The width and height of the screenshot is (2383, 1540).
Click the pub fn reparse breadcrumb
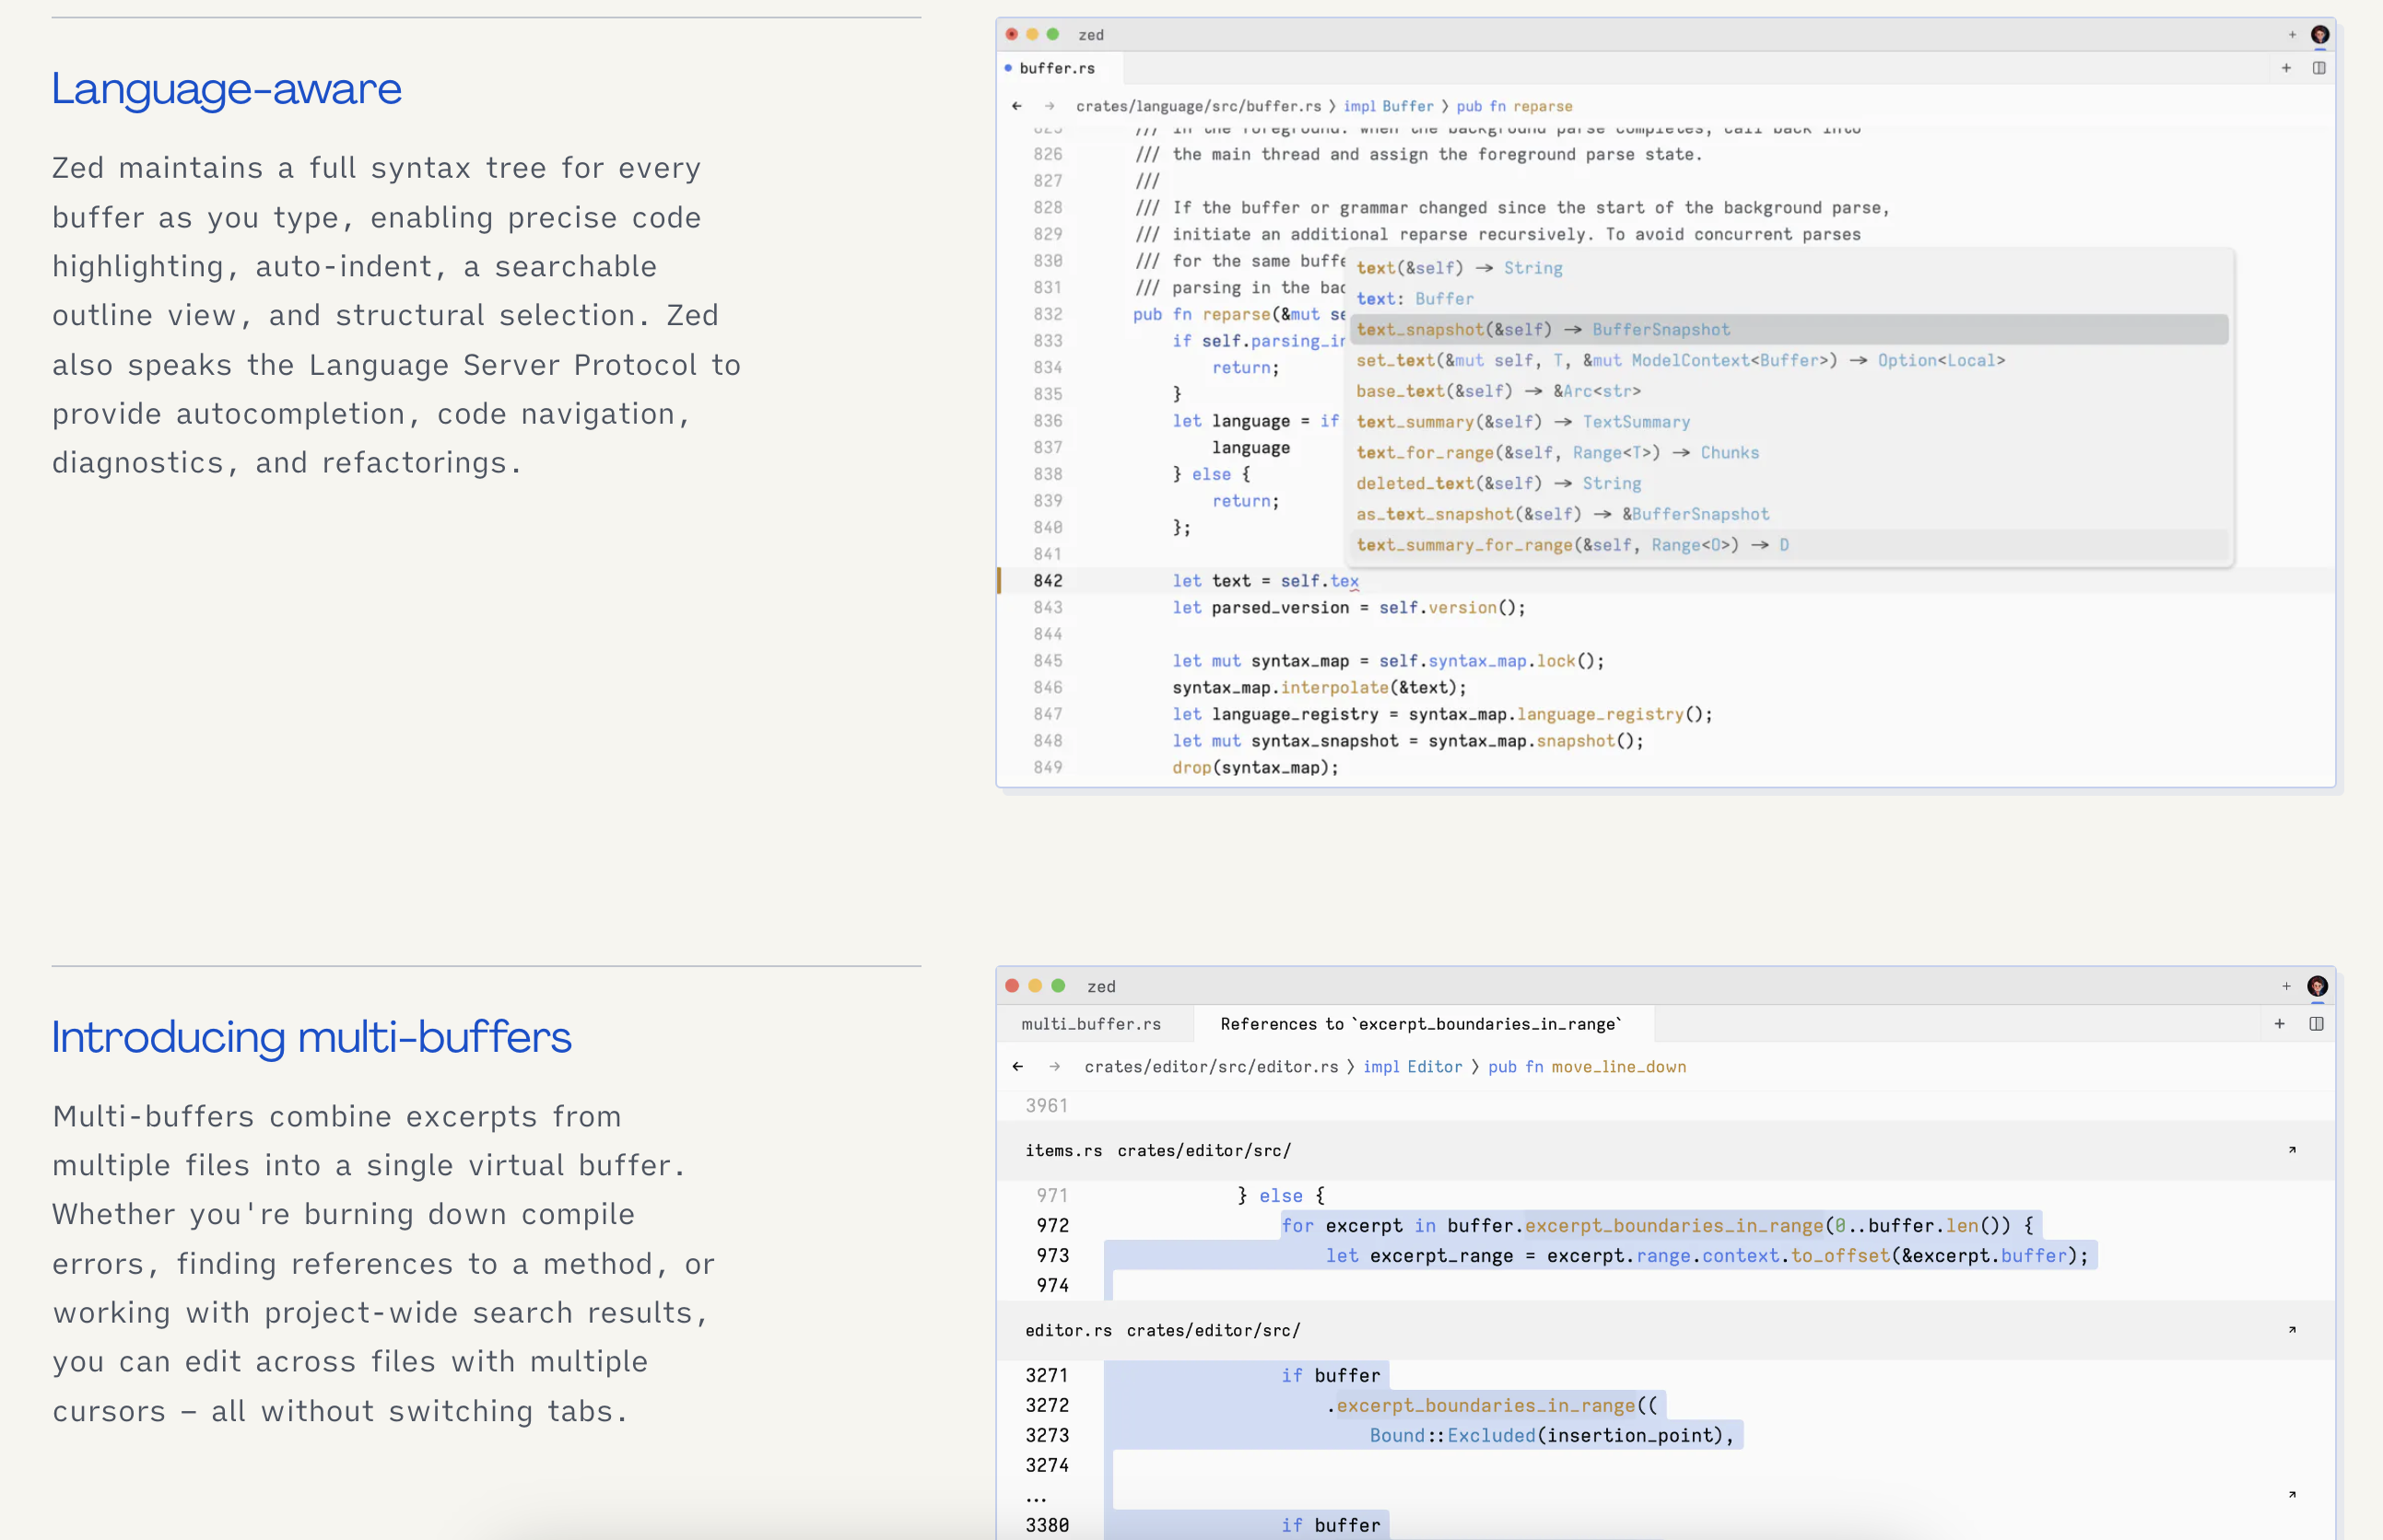(1515, 106)
